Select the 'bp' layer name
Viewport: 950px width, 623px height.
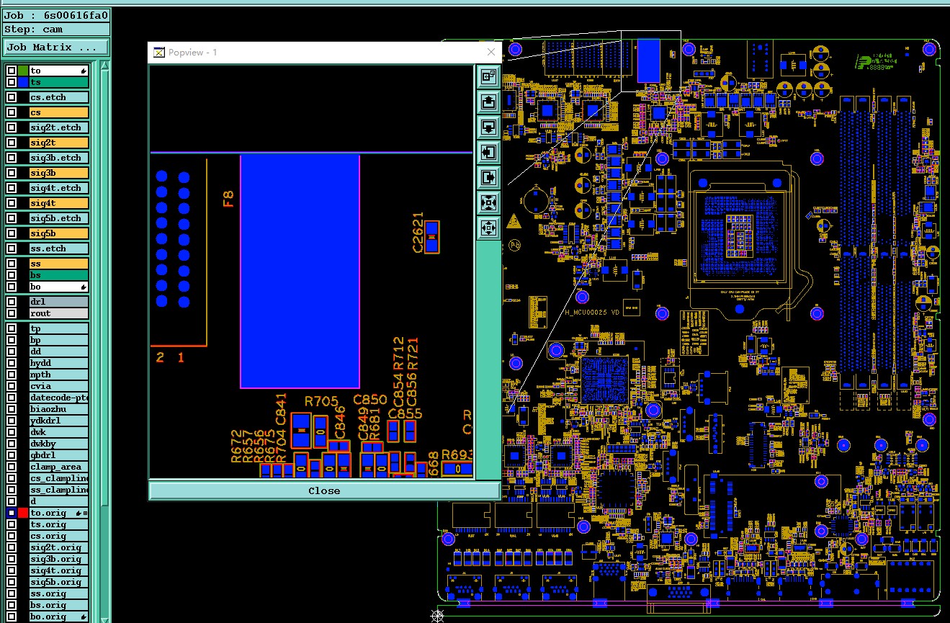pos(59,340)
